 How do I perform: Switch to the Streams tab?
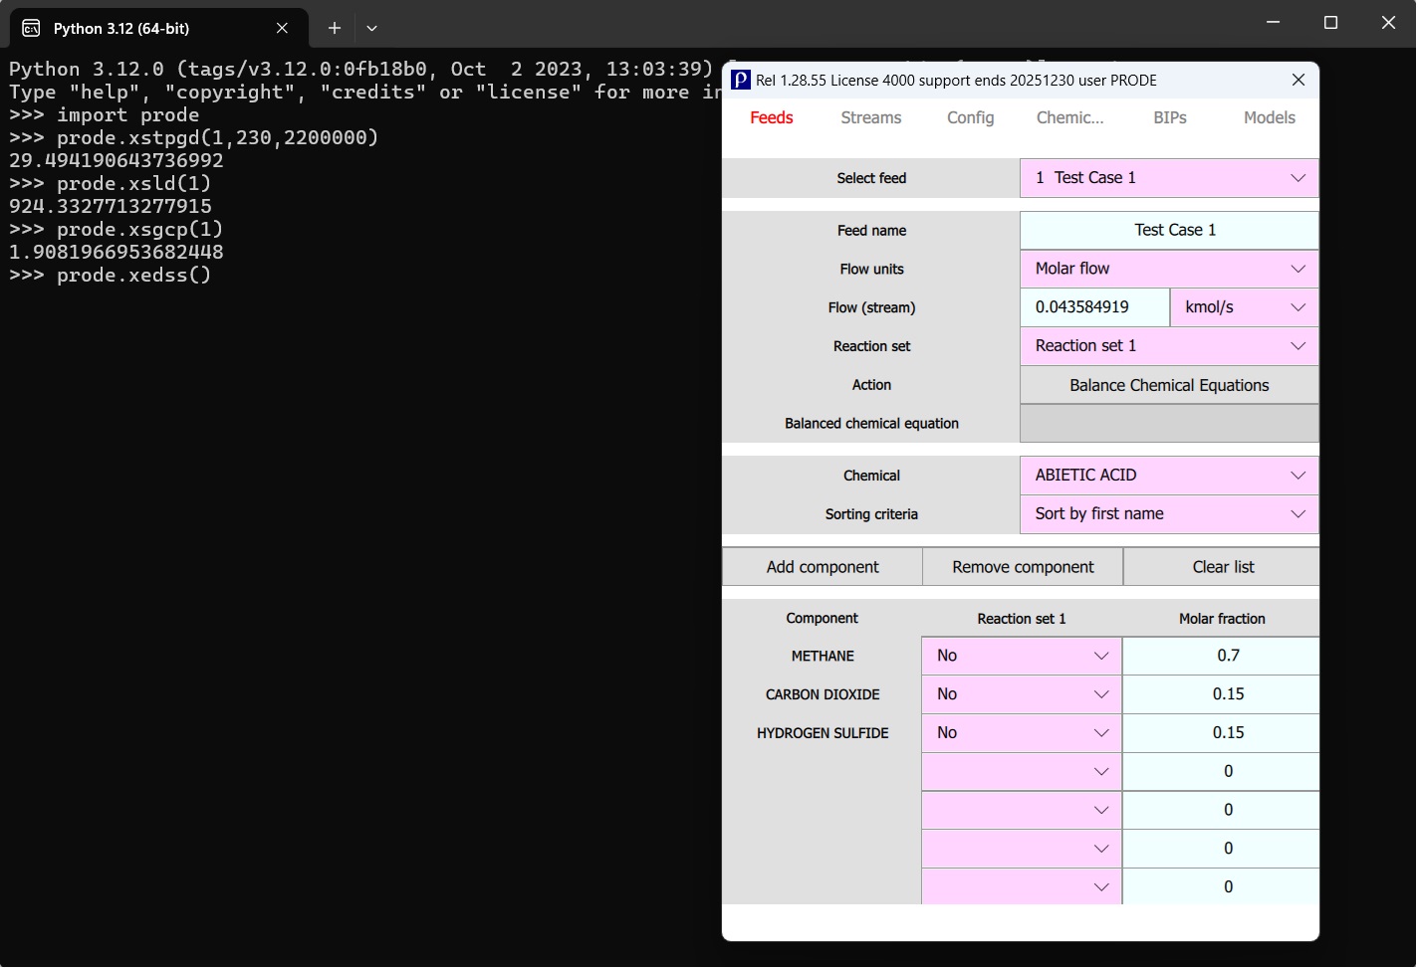pyautogui.click(x=871, y=117)
